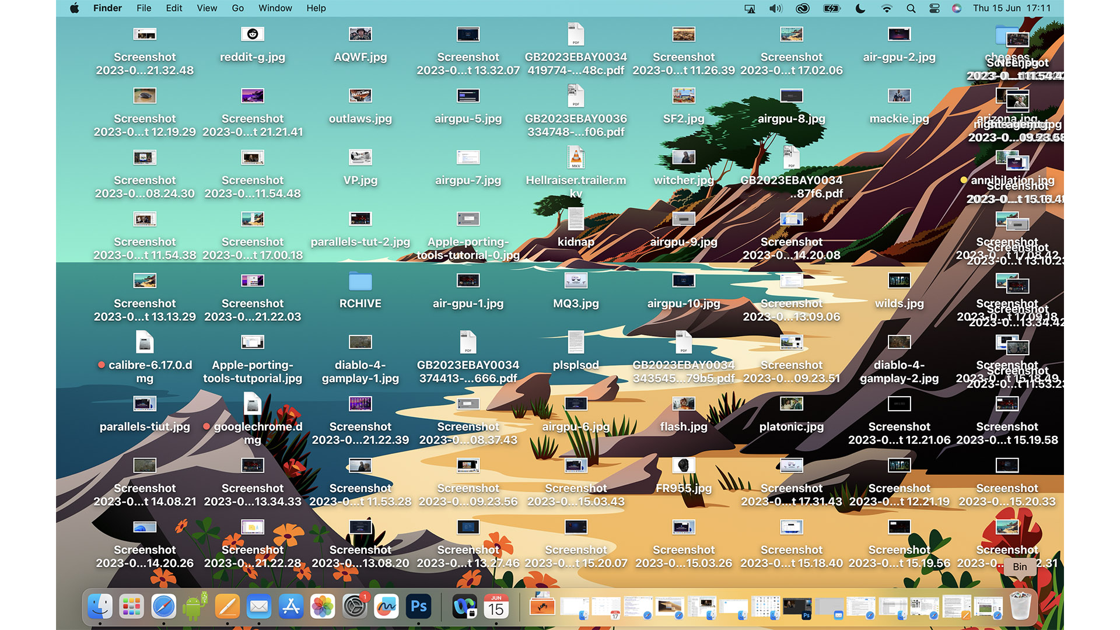Open the Go menu
This screenshot has width=1120, height=630.
[239, 8]
